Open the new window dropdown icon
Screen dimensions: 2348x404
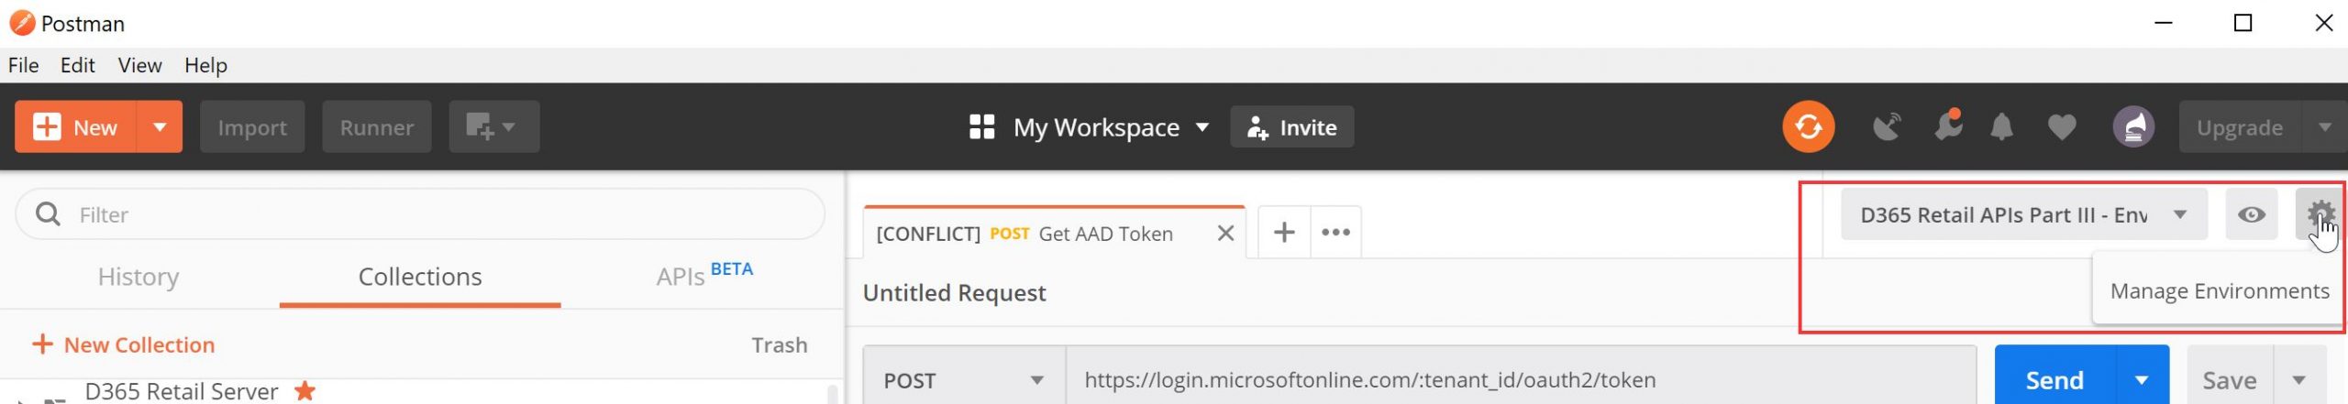494,126
